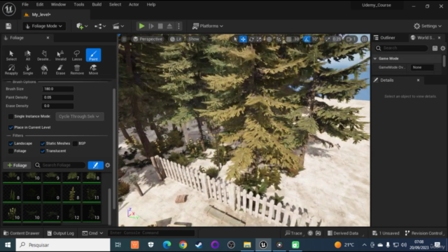
Task: Toggle world/local coordinate space globe icon
Action: click(x=269, y=39)
